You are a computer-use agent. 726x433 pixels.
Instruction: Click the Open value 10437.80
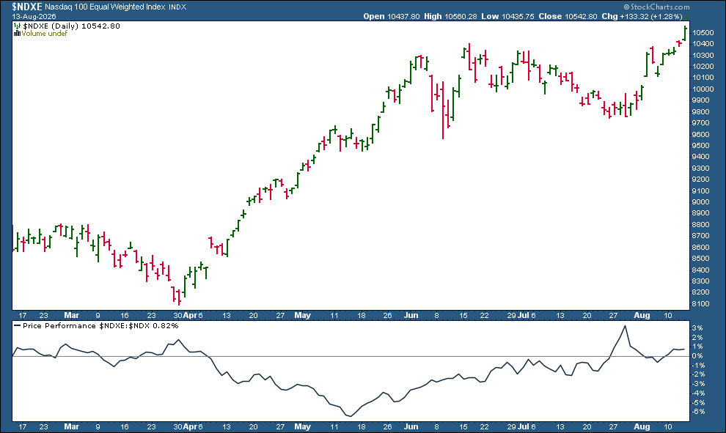click(x=403, y=16)
